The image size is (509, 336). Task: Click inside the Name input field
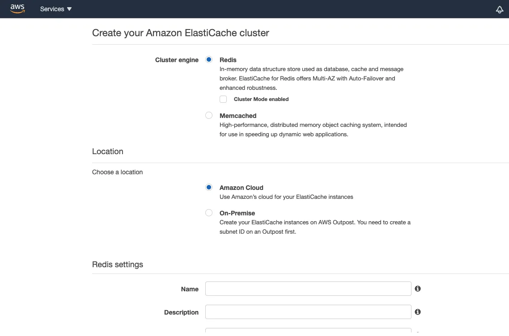click(x=308, y=289)
